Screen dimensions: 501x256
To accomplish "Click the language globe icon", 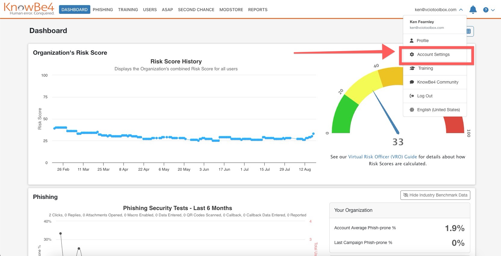I will [412, 110].
